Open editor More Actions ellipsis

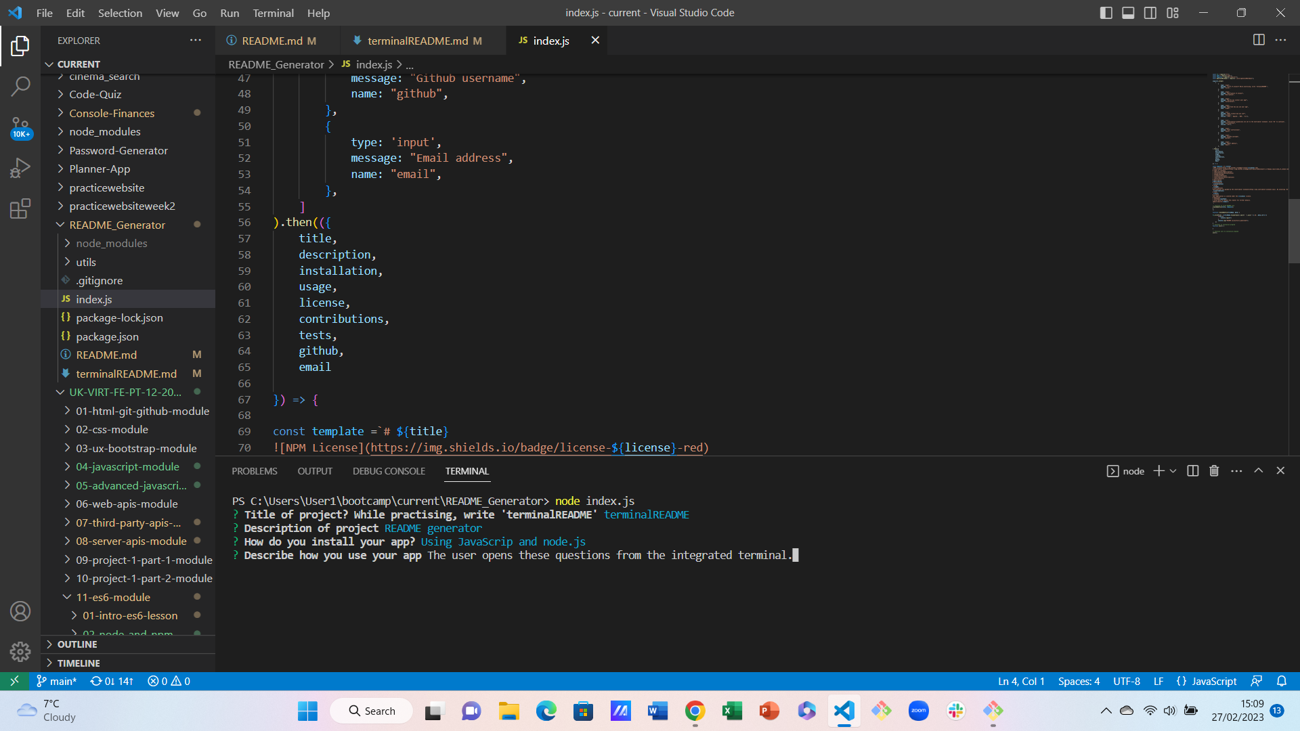1280,40
